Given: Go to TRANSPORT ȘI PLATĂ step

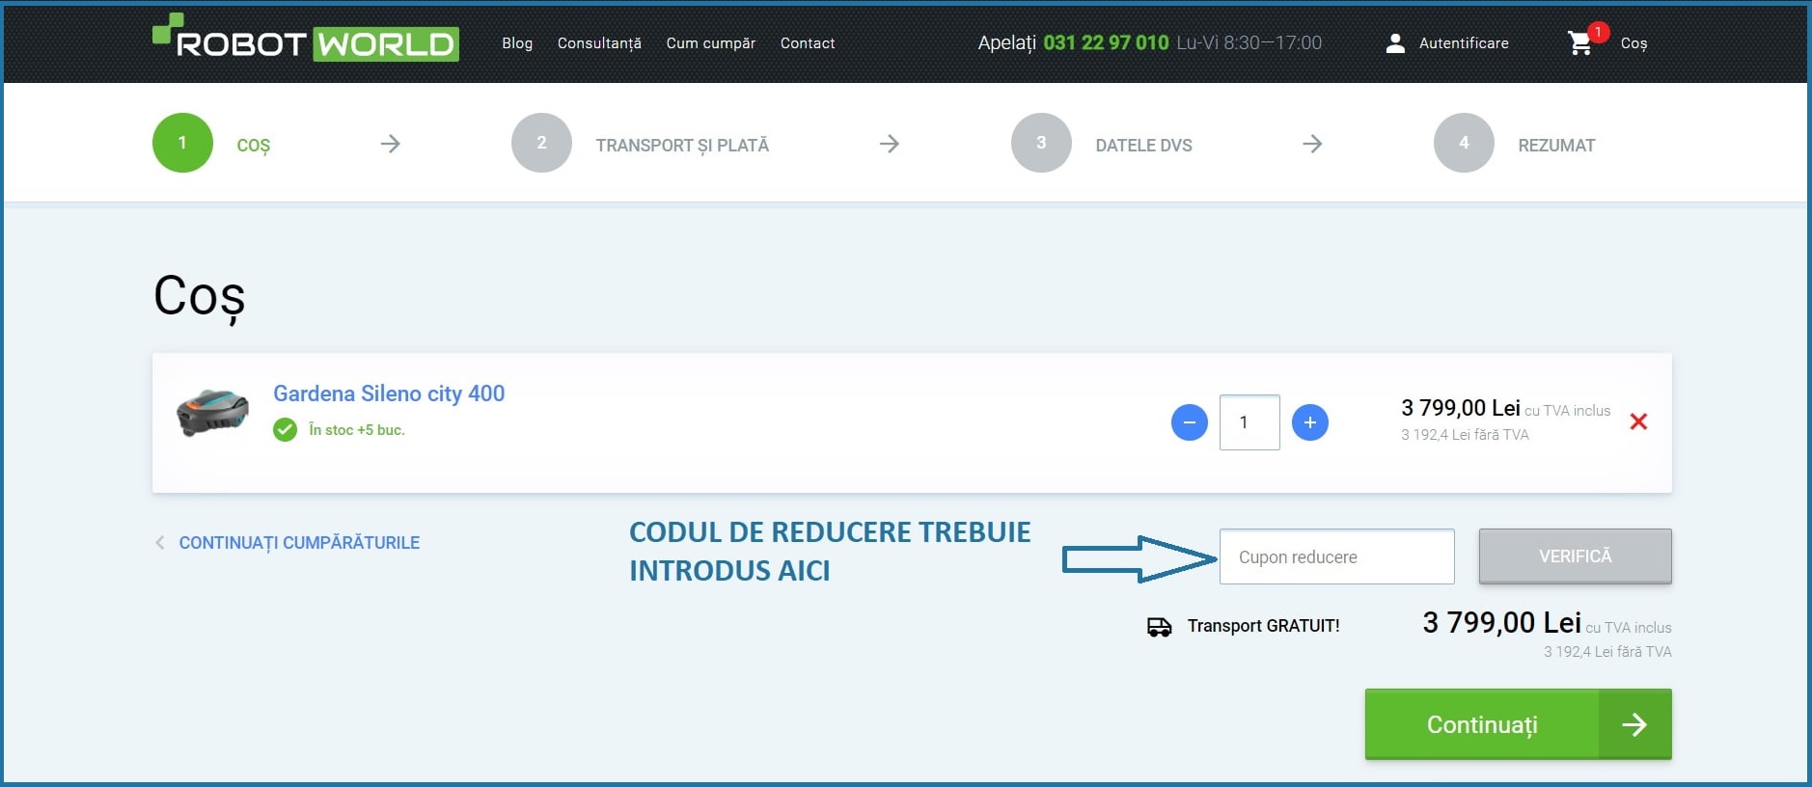Looking at the screenshot, I should click(x=682, y=146).
